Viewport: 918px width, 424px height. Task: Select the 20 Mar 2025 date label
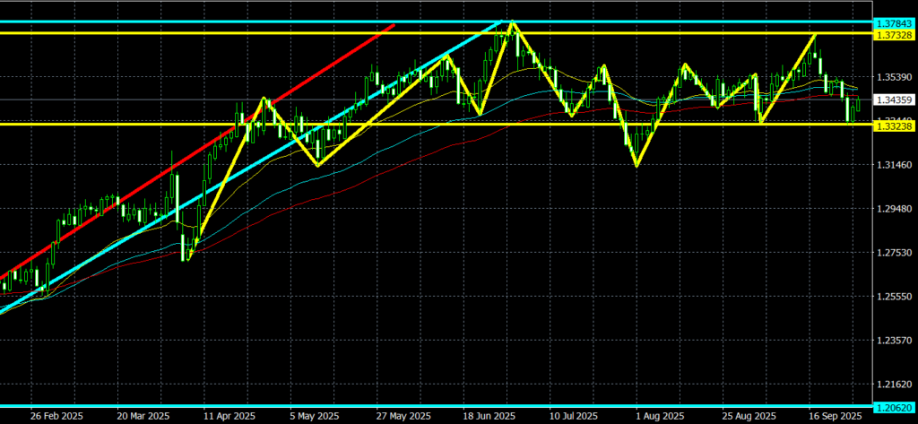coord(143,416)
